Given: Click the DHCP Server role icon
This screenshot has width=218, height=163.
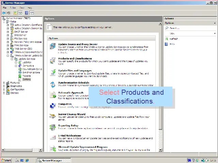Looking at the screenshot, I should (12, 32).
